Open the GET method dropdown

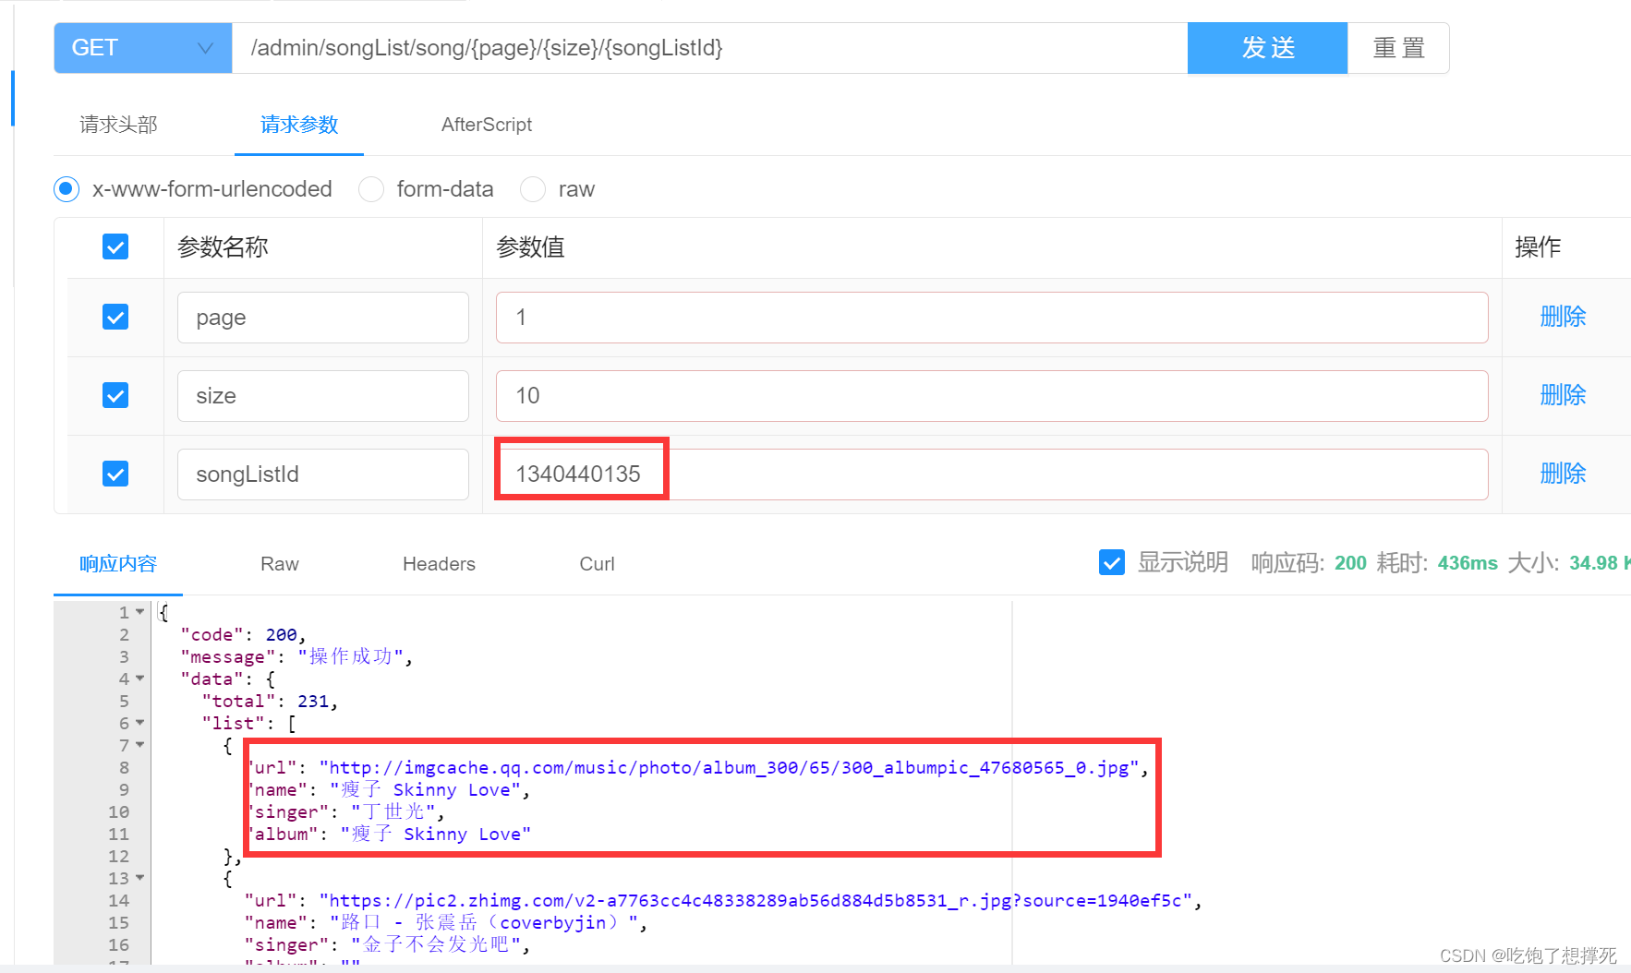tap(143, 48)
